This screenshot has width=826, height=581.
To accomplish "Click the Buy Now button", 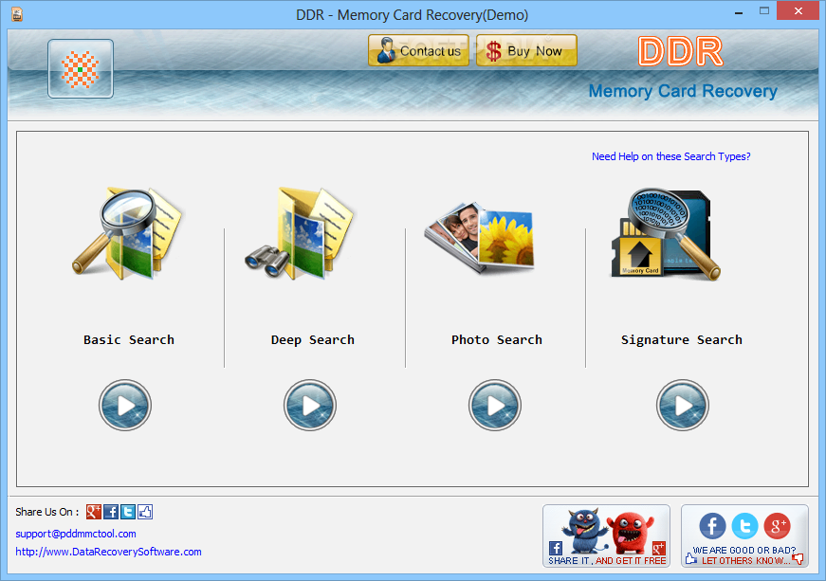I will (526, 50).
